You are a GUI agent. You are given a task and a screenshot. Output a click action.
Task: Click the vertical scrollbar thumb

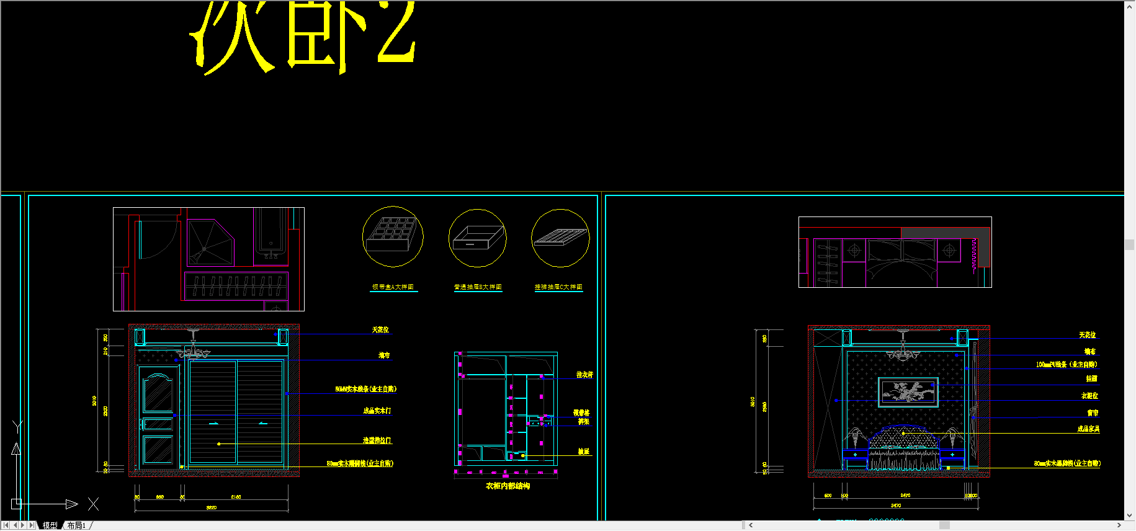point(1130,244)
